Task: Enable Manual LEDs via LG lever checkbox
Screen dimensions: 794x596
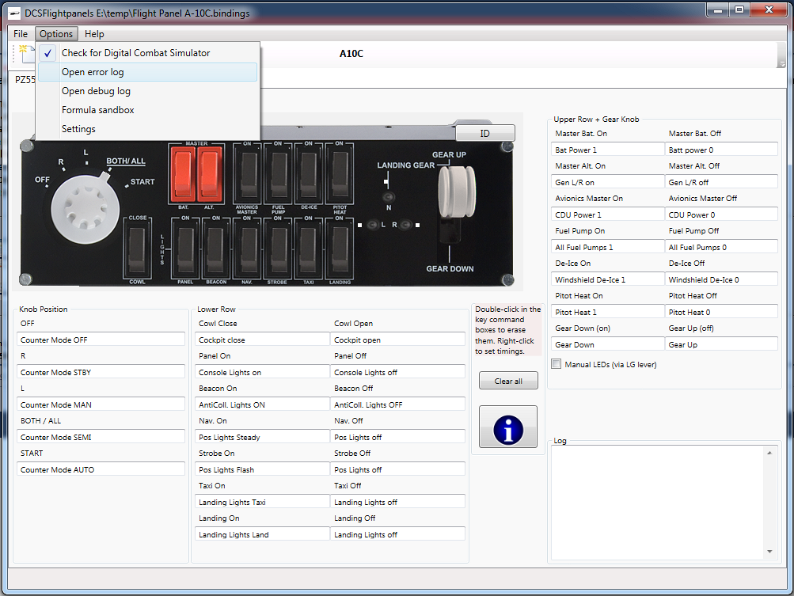Action: pyautogui.click(x=557, y=364)
